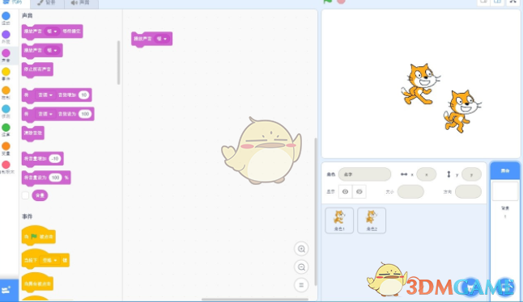Click the sprite name input field
This screenshot has height=302, width=523.
(x=364, y=174)
